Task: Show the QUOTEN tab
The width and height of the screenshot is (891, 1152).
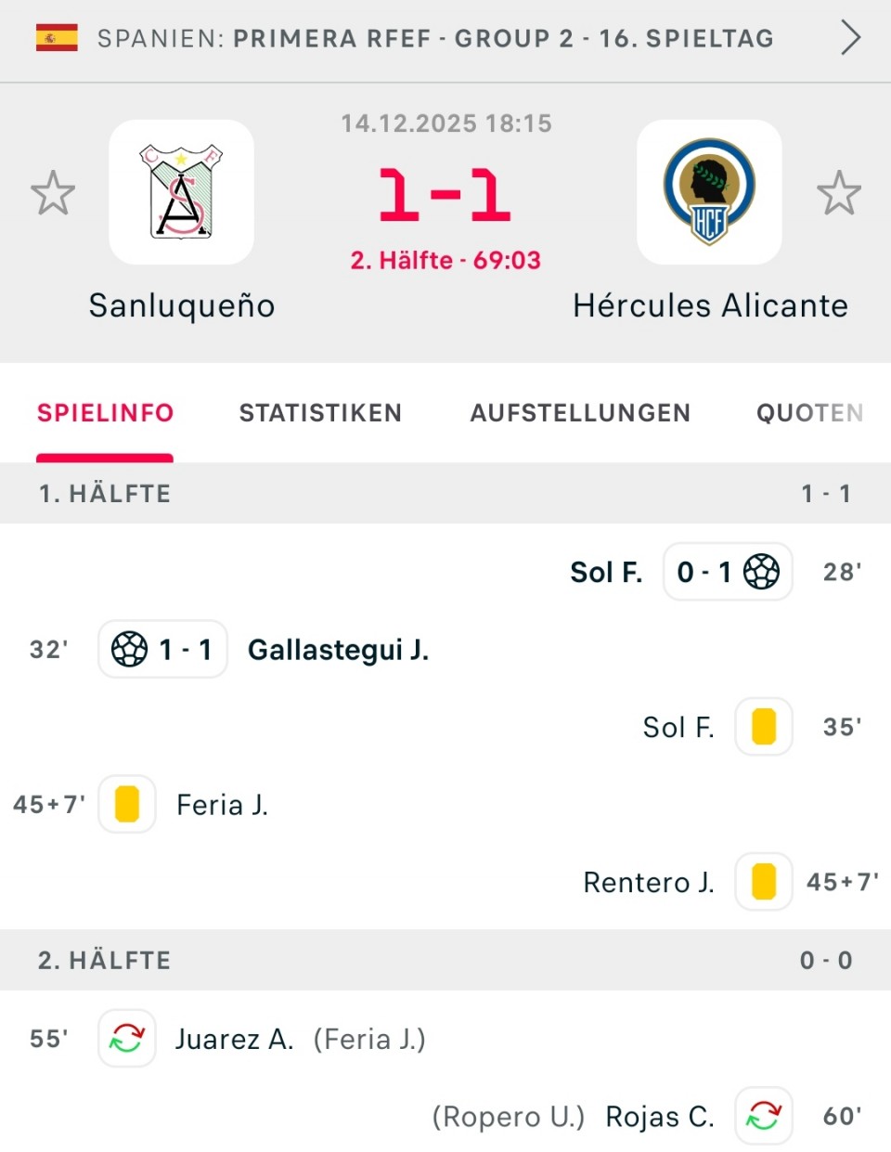Action: pos(809,413)
